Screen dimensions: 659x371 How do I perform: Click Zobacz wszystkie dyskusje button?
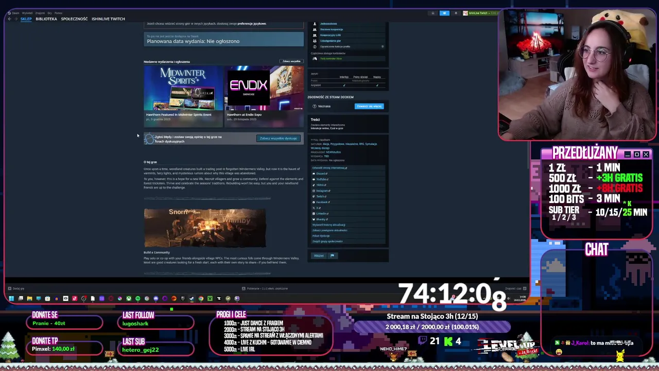(x=279, y=139)
